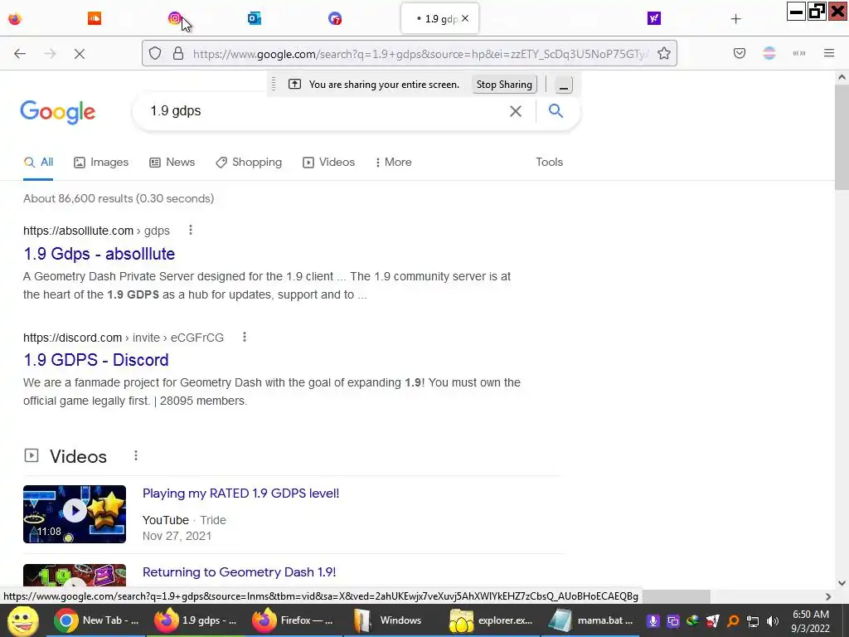
Task: Open the smiley Start button
Action: click(22, 620)
